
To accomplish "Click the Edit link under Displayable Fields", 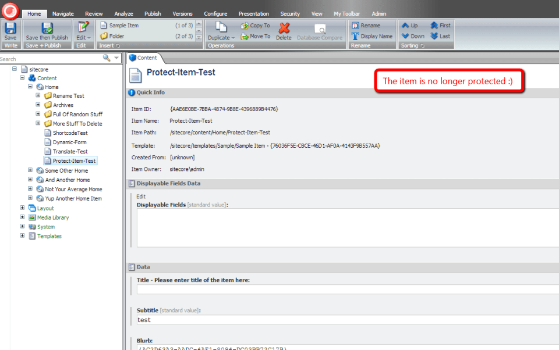I will point(141,197).
